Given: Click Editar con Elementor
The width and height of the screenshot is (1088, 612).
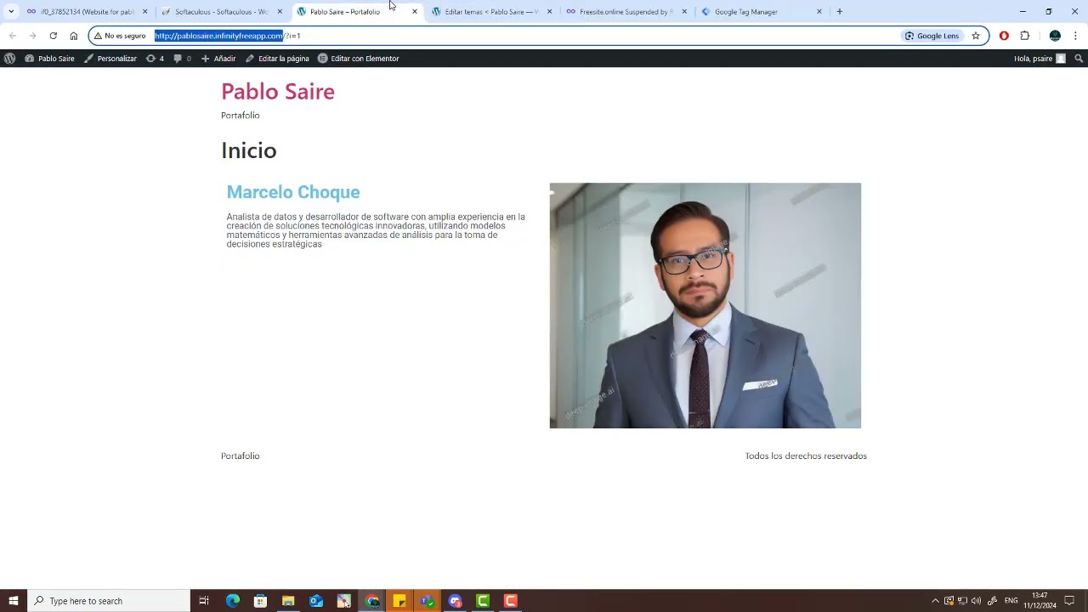Looking at the screenshot, I should (358, 59).
